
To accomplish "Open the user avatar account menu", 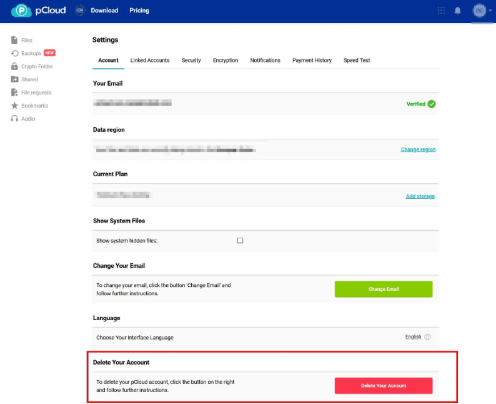I will [x=480, y=11].
